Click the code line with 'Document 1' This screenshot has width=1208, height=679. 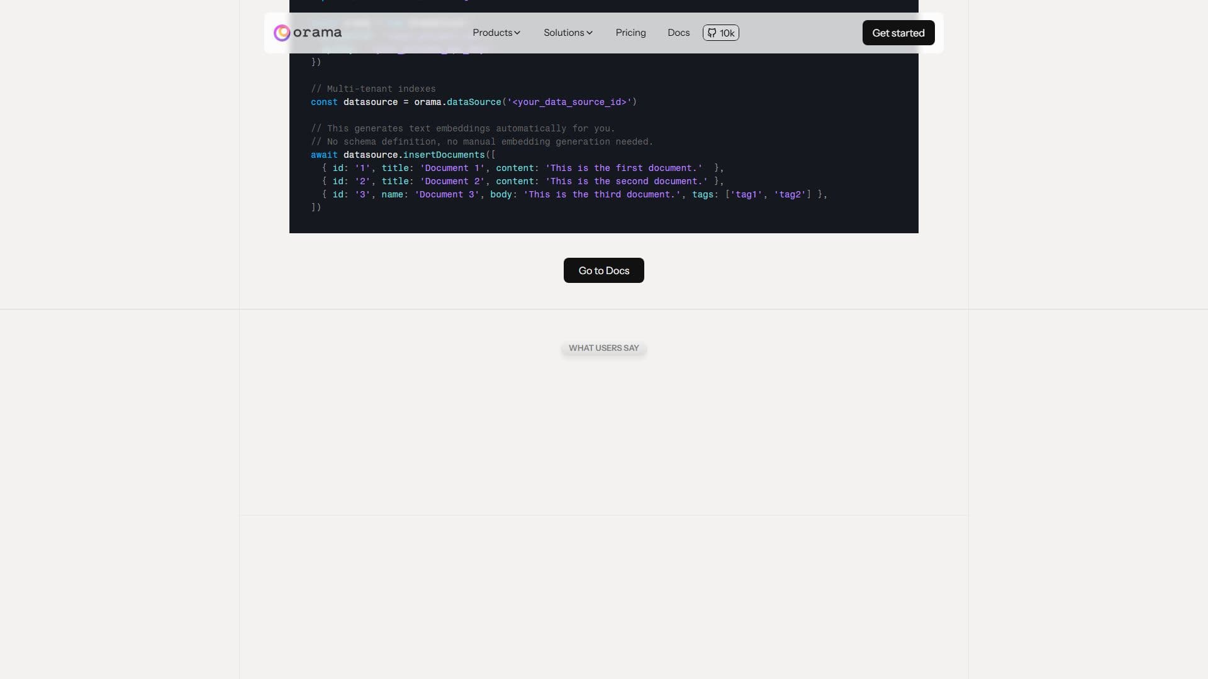click(x=523, y=168)
